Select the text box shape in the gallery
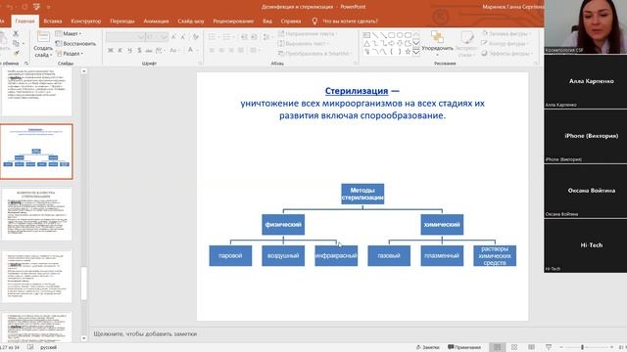 click(x=366, y=35)
